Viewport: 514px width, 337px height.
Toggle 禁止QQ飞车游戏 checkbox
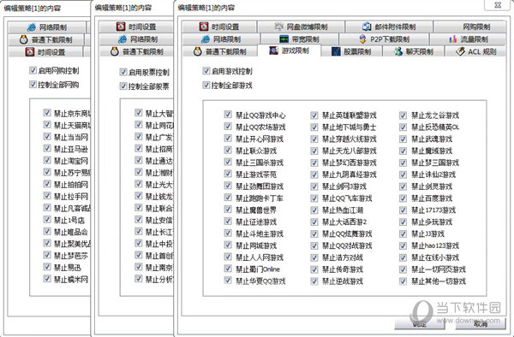coord(314,198)
